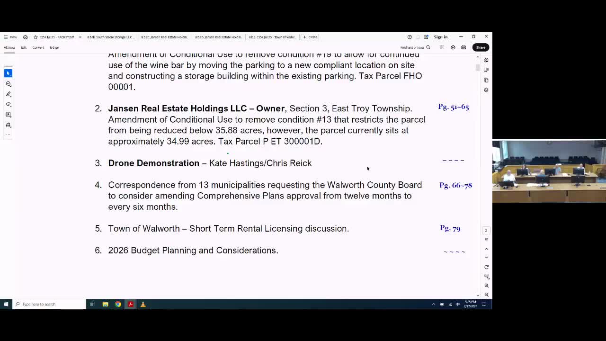Open the taskbar volume control
Viewport: 606px width, 341px height.
point(458,304)
